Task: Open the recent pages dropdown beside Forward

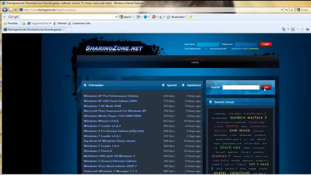Action: point(16,10)
